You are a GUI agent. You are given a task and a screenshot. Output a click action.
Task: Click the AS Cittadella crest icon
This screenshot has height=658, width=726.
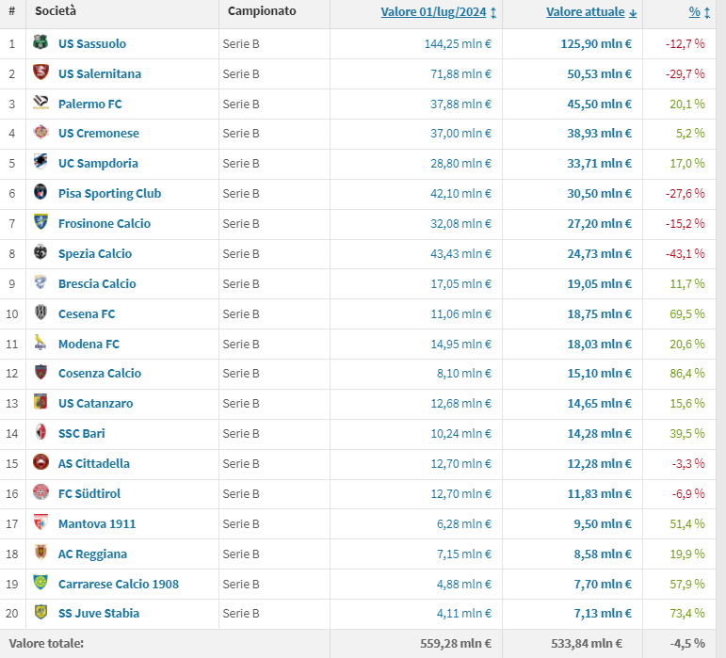click(x=40, y=463)
